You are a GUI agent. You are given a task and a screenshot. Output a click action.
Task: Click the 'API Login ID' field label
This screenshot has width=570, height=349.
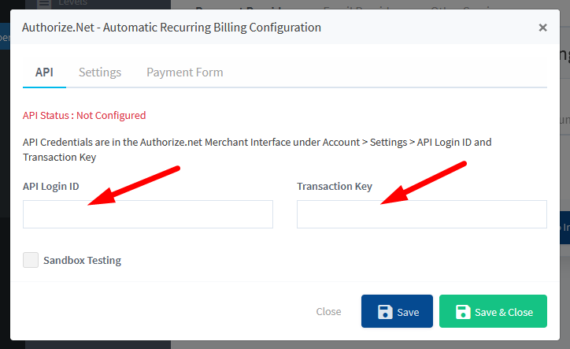pyautogui.click(x=51, y=187)
